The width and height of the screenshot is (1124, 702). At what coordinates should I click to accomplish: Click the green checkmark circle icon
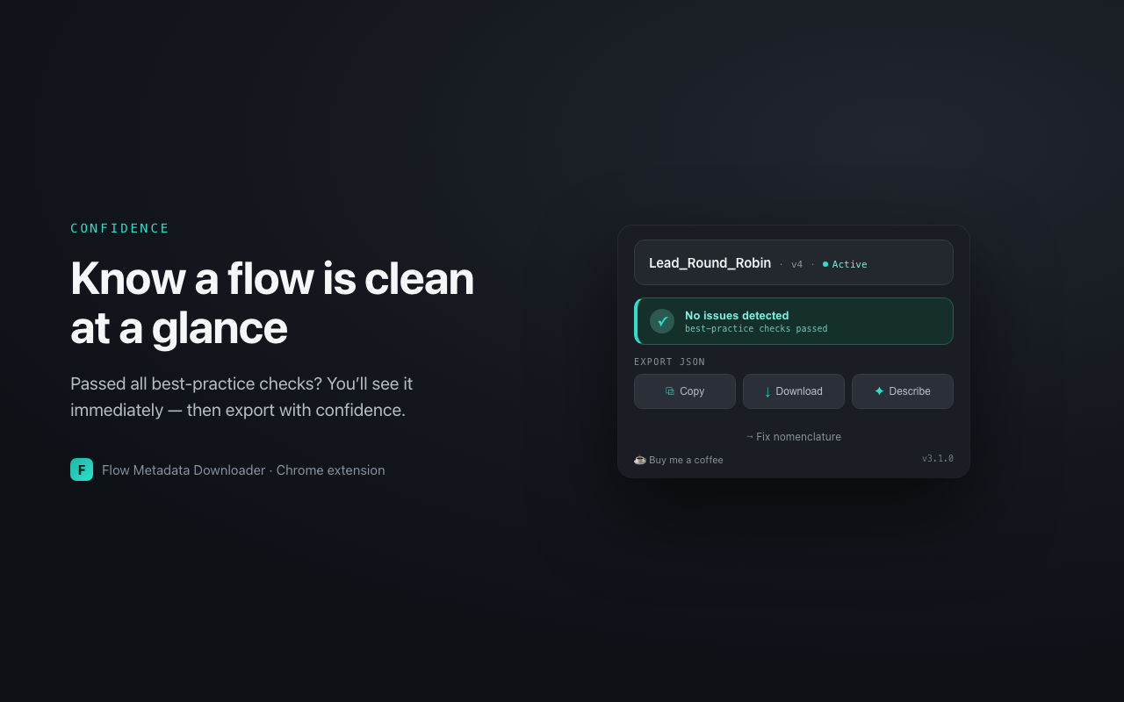pyautogui.click(x=662, y=321)
